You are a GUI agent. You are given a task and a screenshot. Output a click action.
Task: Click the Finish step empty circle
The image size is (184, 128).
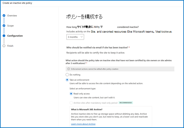[x=4, y=46]
